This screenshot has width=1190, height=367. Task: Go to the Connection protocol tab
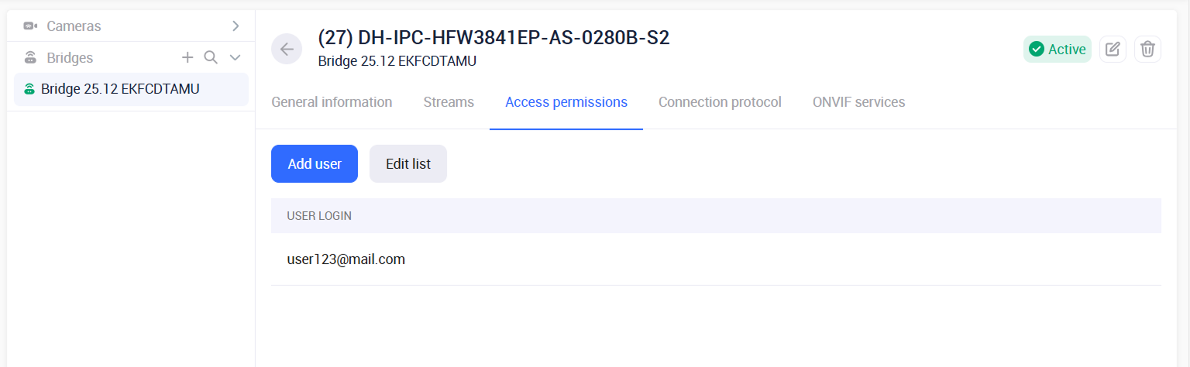720,102
